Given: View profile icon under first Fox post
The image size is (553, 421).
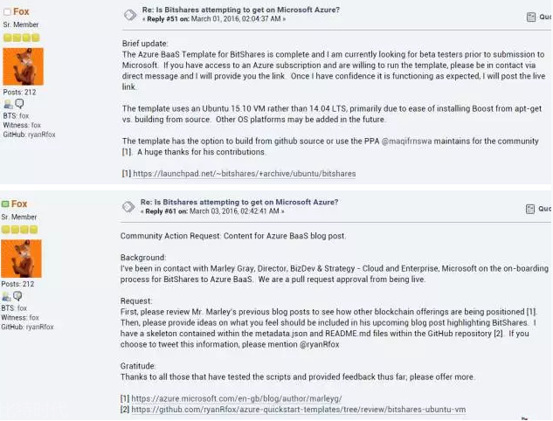Looking at the screenshot, I should tap(8, 104).
